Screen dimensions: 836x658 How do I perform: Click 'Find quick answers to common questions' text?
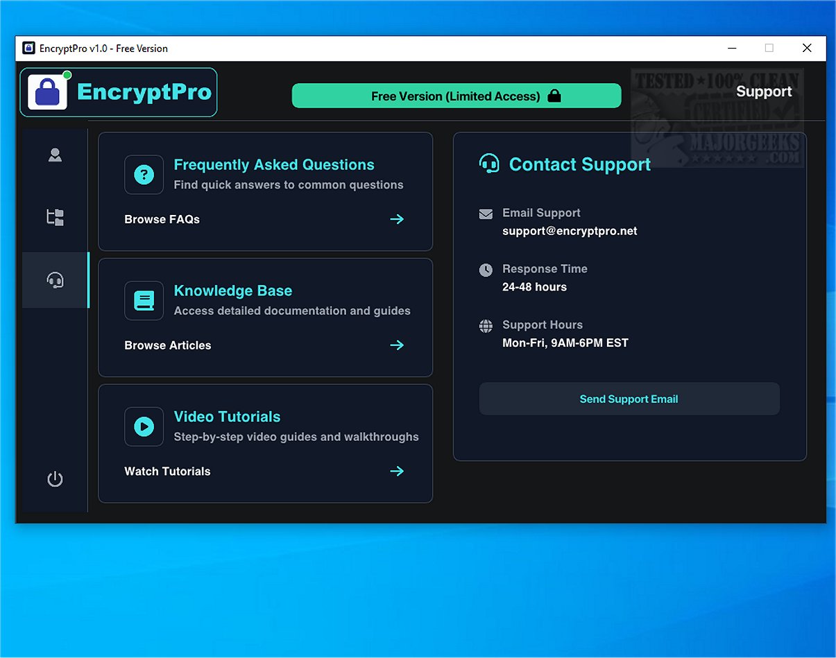click(x=289, y=185)
